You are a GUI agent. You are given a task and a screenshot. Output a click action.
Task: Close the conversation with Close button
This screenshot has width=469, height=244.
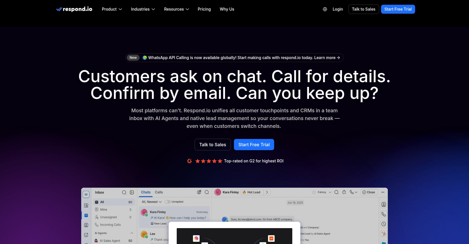click(x=369, y=192)
